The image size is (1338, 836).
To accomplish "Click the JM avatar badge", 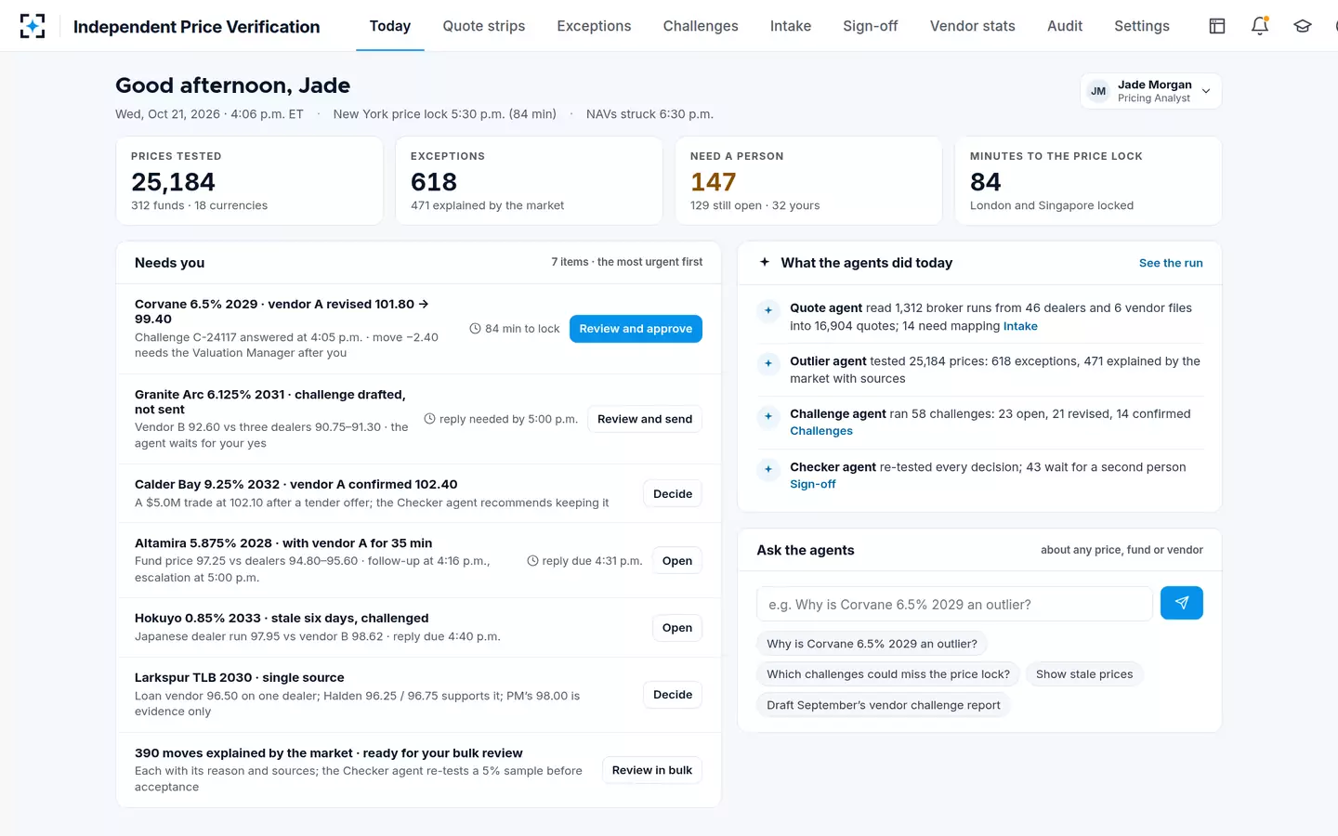I will pyautogui.click(x=1098, y=91).
